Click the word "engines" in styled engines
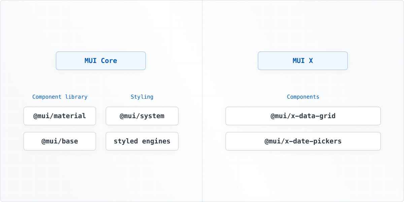This screenshot has height=202, width=404. click(x=156, y=141)
